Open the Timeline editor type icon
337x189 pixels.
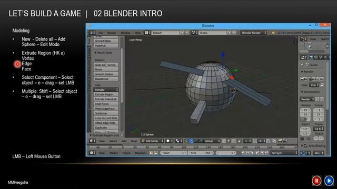(x=92, y=153)
